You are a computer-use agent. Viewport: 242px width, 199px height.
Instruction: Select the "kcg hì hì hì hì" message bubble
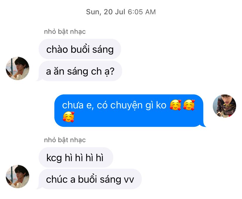(76, 157)
